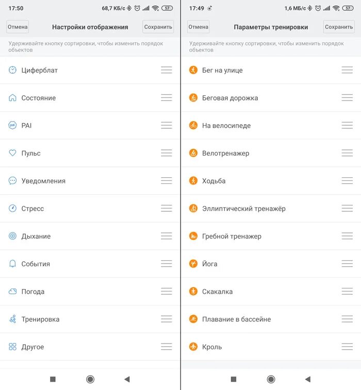
Task: Tap the Android home button on left screen
Action: tap(90, 379)
